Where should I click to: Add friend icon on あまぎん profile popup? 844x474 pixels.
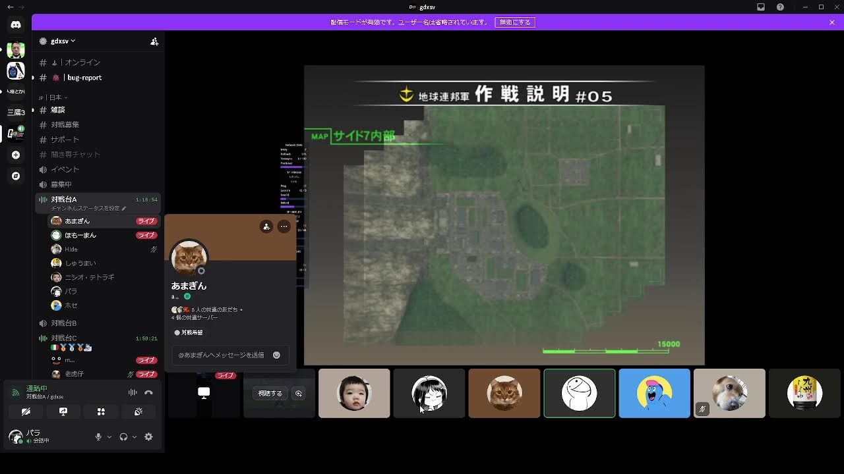tap(266, 226)
